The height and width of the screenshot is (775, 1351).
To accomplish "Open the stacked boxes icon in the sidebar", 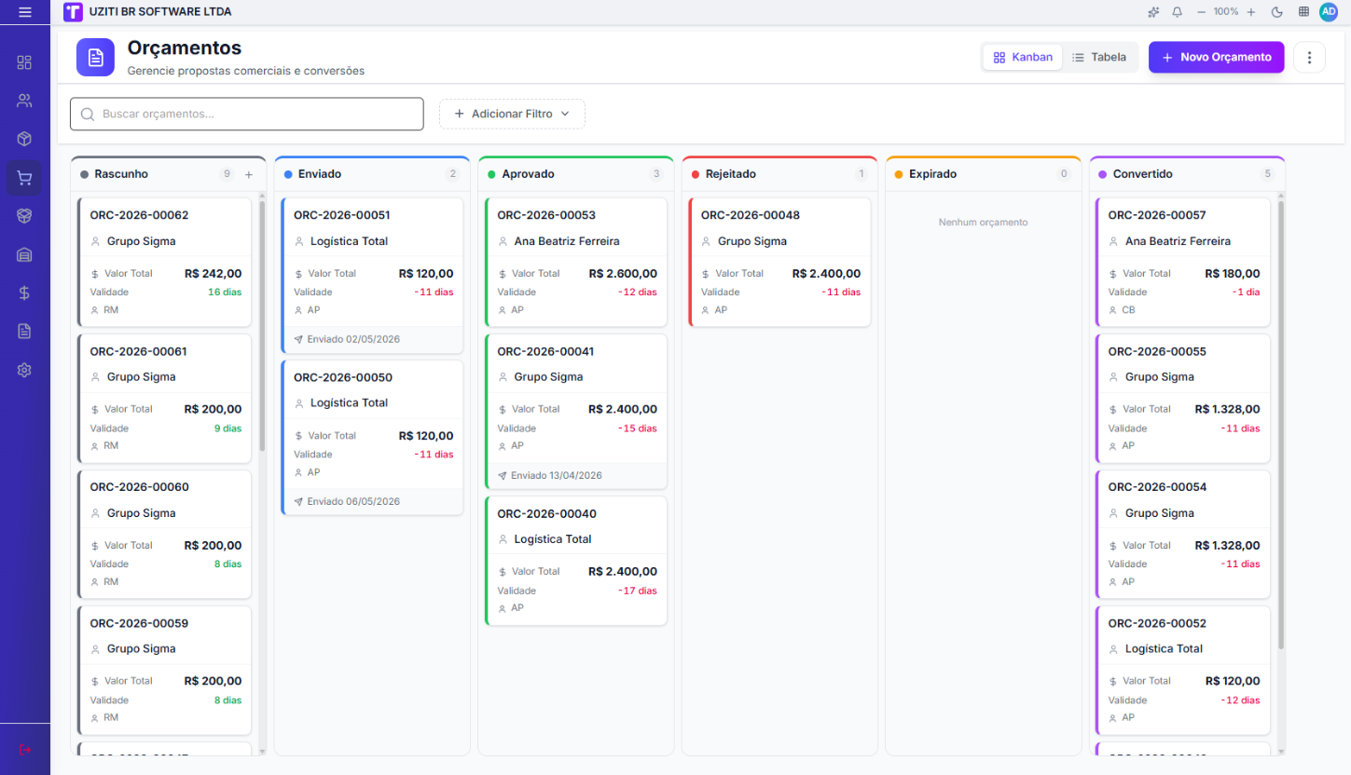I will (x=24, y=215).
